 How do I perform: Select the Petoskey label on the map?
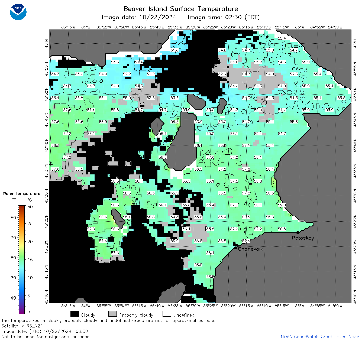point(303,238)
